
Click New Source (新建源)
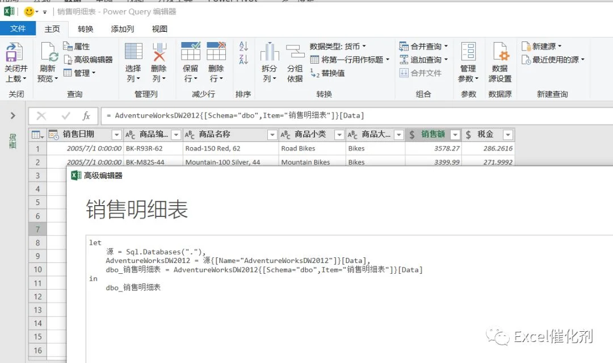(x=541, y=47)
